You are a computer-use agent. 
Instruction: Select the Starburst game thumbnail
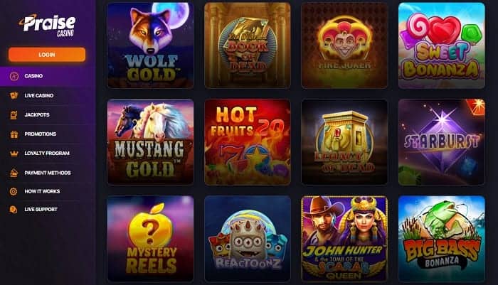coord(442,142)
